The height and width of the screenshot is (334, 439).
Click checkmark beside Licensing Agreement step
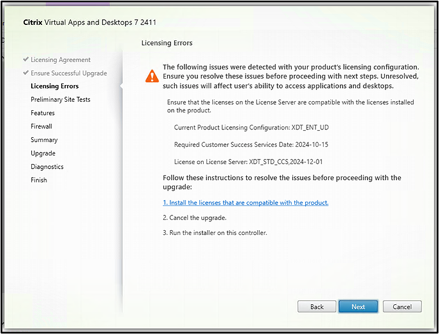tap(26, 59)
